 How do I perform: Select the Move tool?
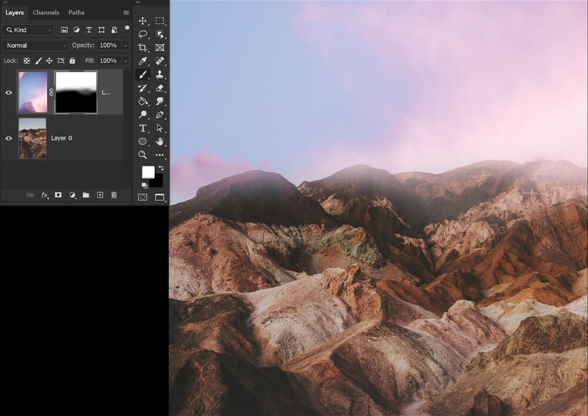tap(143, 21)
